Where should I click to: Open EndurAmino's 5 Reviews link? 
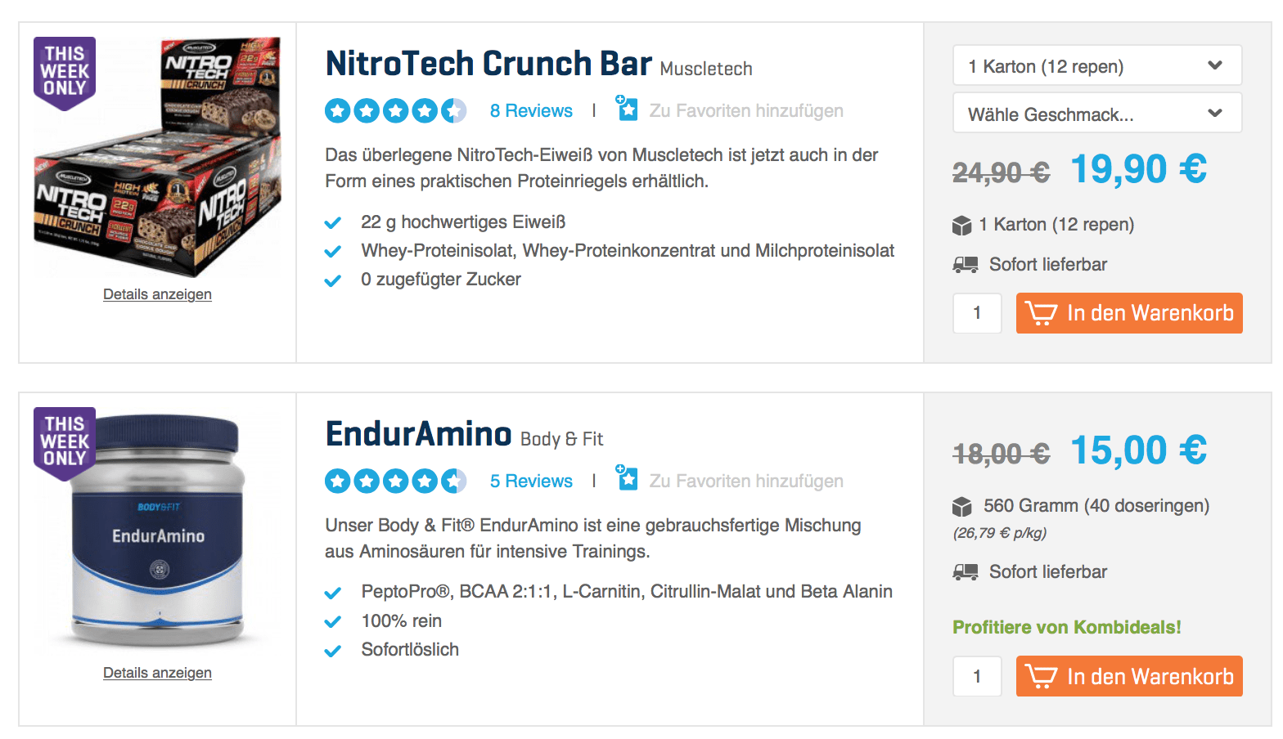point(531,481)
